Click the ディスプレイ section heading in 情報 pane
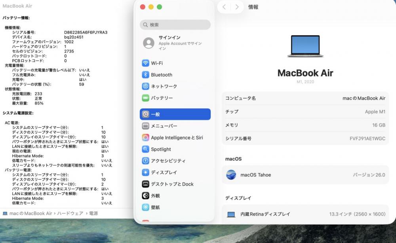396x243 pixels. [x=238, y=198]
